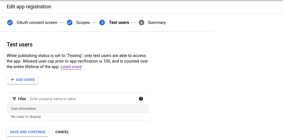283x139 pixels.
Task: Click the OAuth consent screen checkmark icon
Action: [10, 23]
